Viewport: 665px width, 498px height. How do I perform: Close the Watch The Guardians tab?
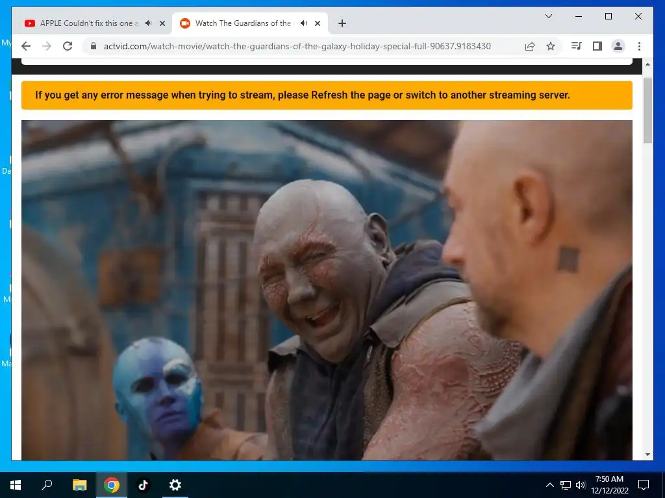[x=317, y=23]
